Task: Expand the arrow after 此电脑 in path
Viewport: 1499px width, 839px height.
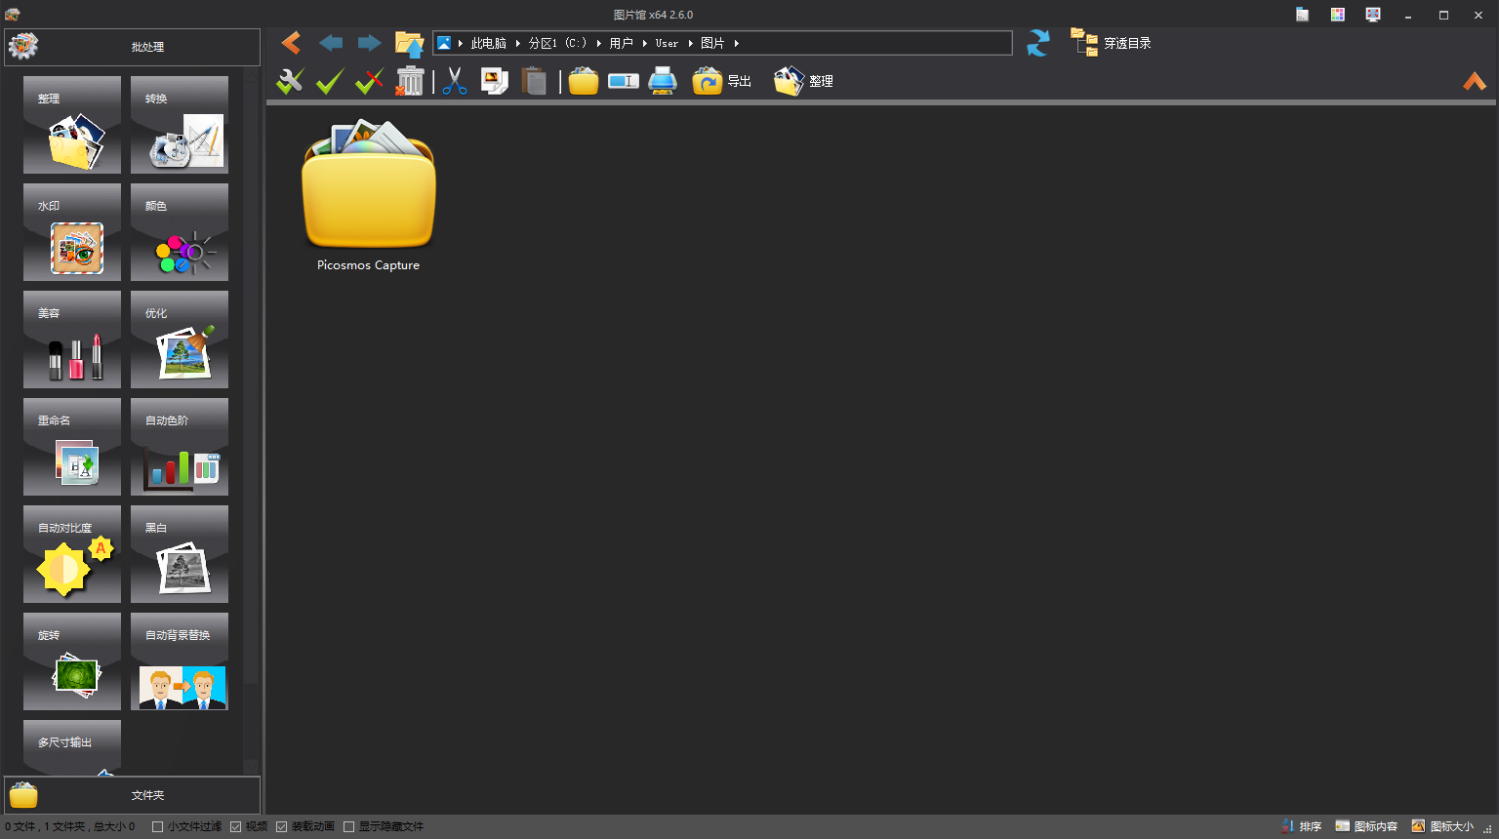Action: coord(518,43)
